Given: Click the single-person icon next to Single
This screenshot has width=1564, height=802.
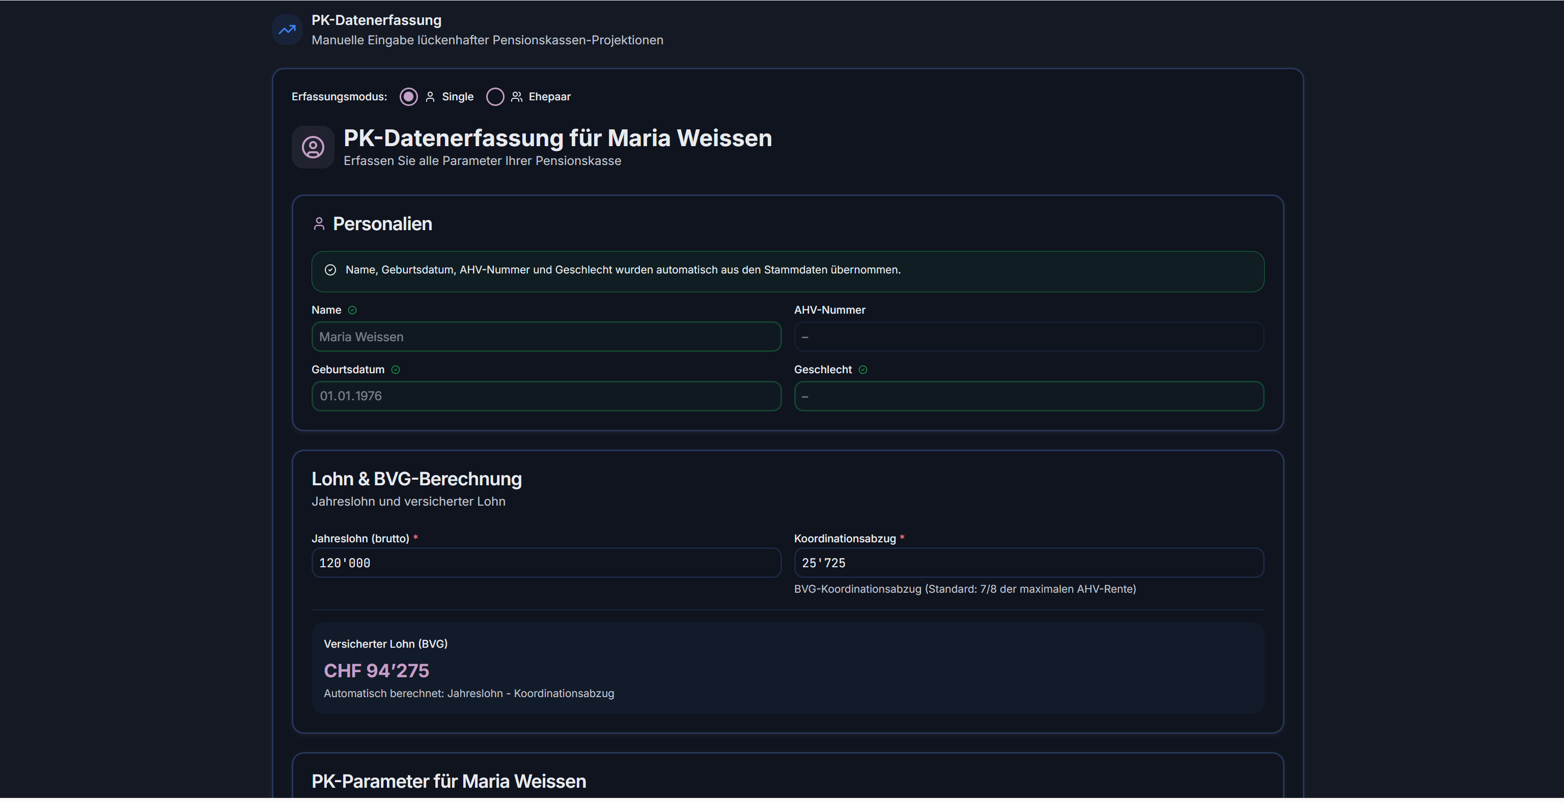Looking at the screenshot, I should coord(430,97).
